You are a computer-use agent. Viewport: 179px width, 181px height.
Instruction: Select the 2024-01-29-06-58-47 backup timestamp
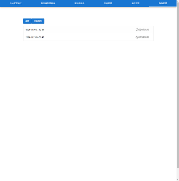pos(35,37)
